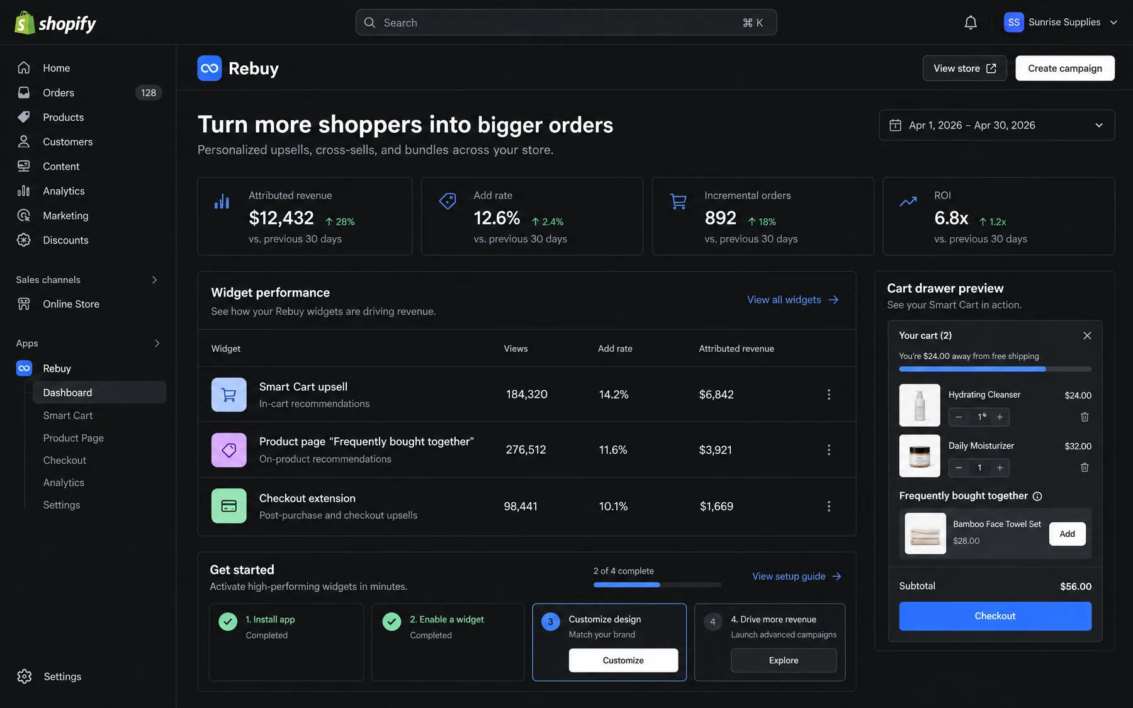Screen dimensions: 1133x708
Task: Follow the View all widgets link
Action: click(792, 300)
